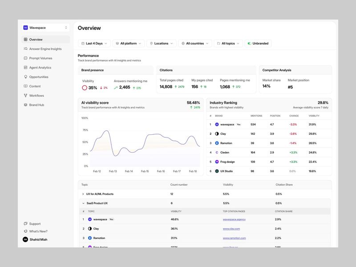This screenshot has width=356, height=267.
Task: Visit the www.clay.com link
Action: [x=232, y=229]
